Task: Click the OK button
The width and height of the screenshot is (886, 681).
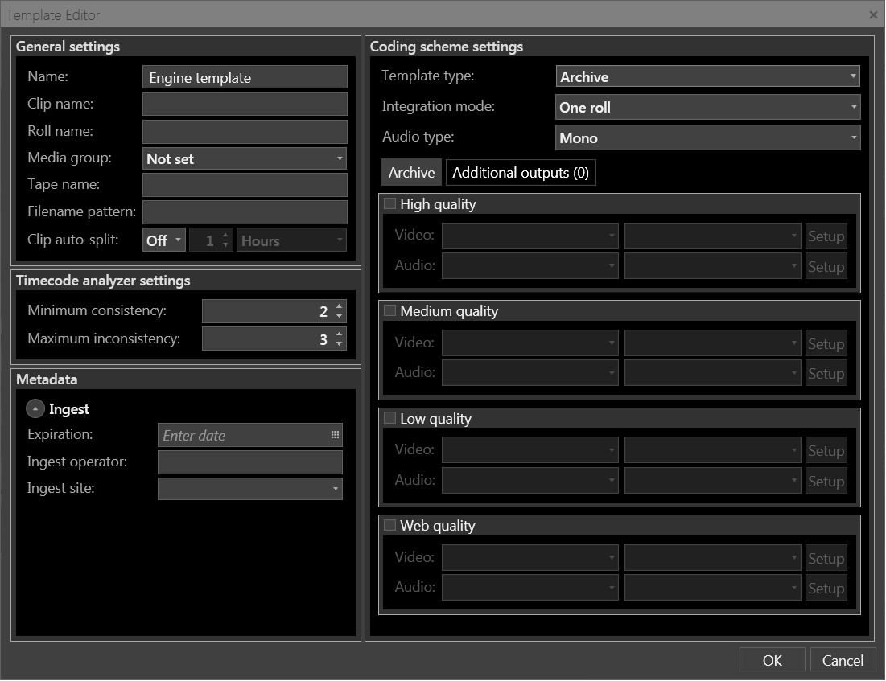Action: click(x=772, y=660)
